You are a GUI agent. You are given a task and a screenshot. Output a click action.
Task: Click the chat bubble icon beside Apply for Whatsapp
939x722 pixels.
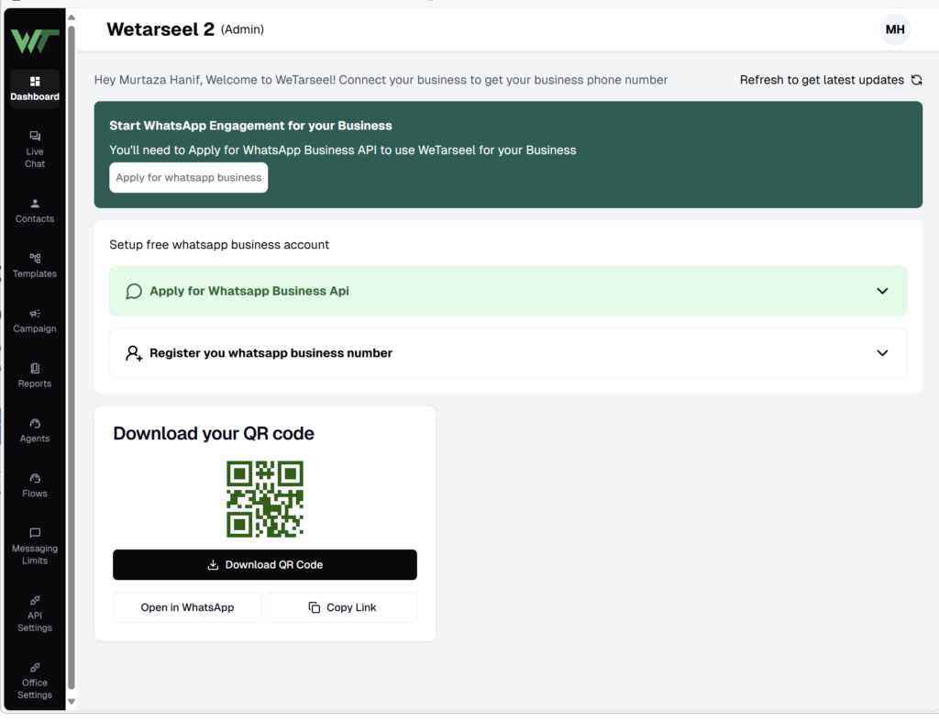134,291
